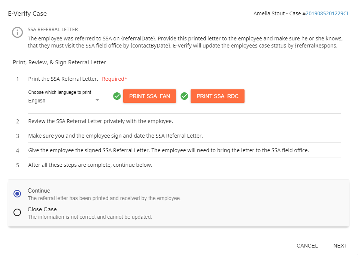Viewport: 358px width, 255px height.
Task: Open the English language selection field
Action: (x=65, y=101)
